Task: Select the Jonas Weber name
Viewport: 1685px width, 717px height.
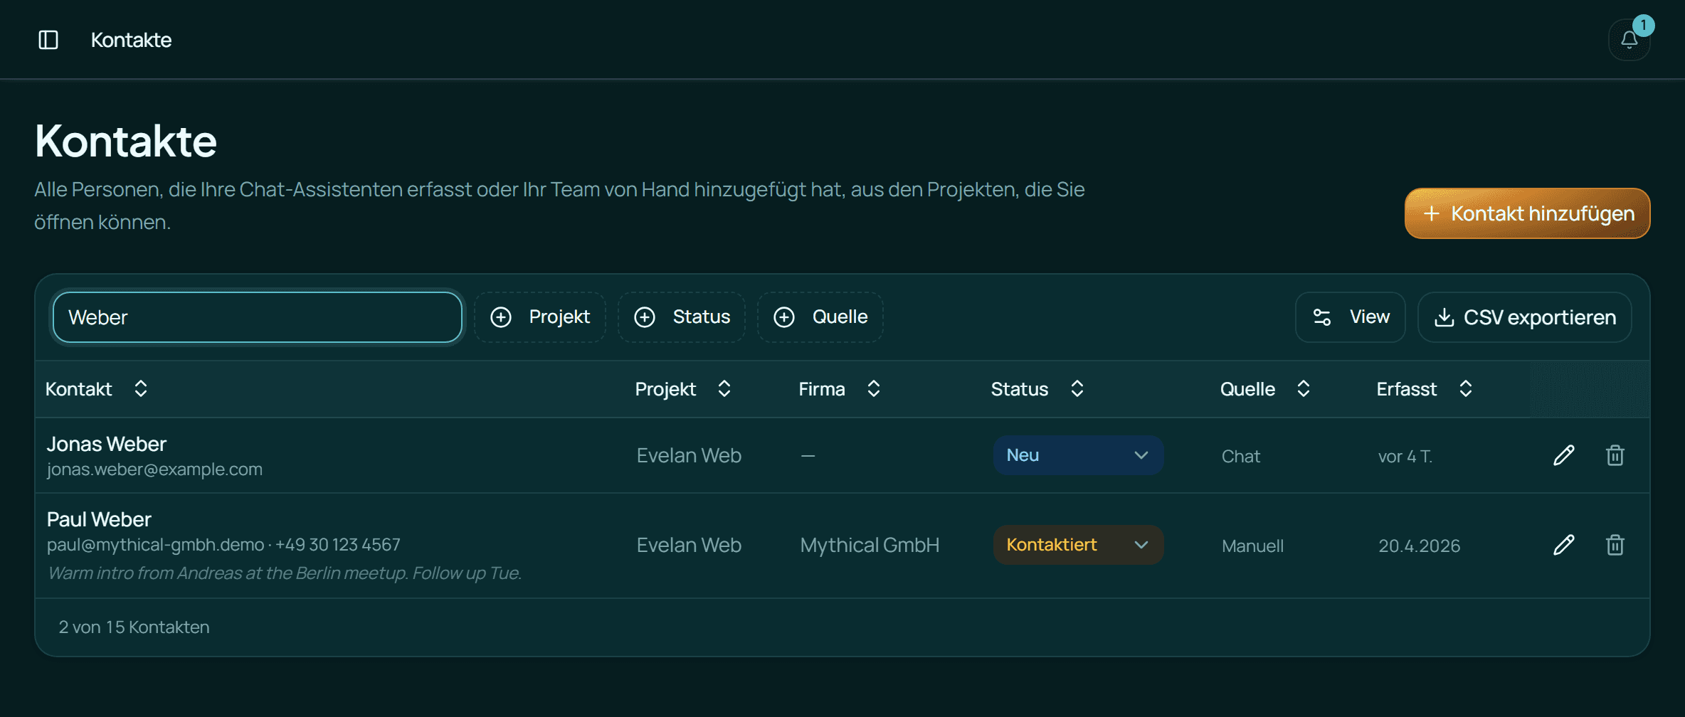Action: click(x=106, y=444)
